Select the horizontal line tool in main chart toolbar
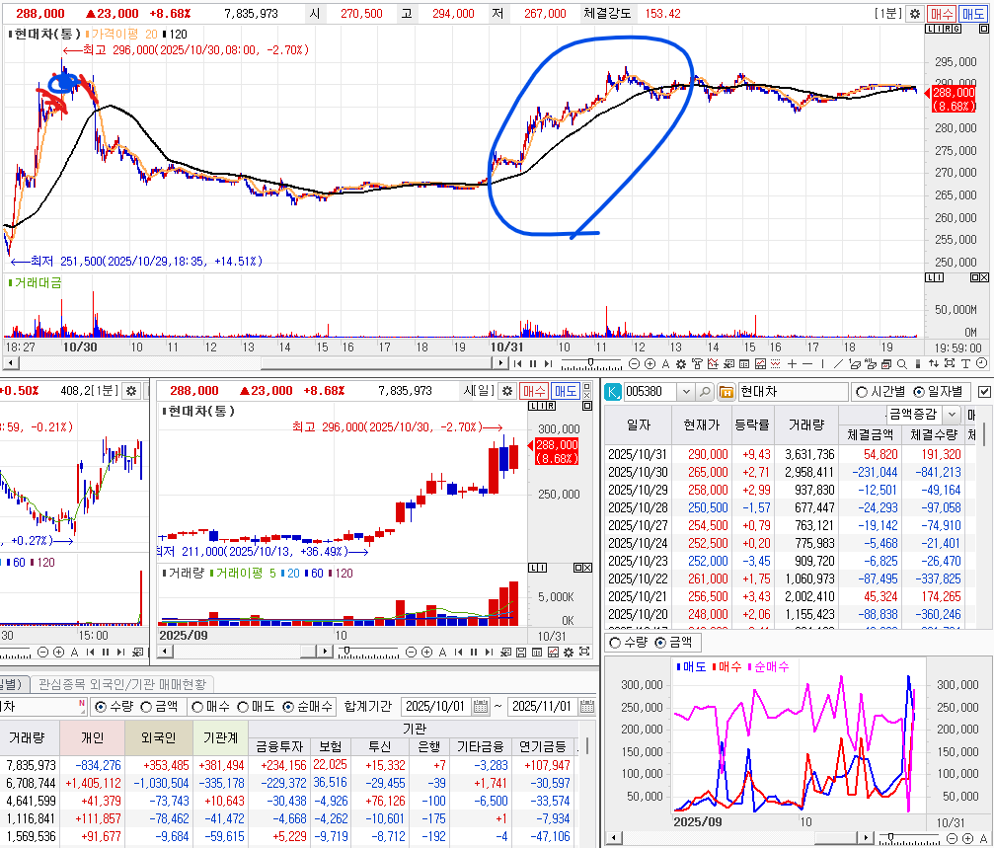Image resolution: width=994 pixels, height=848 pixels. coord(807,364)
